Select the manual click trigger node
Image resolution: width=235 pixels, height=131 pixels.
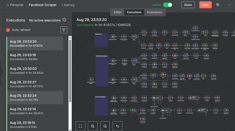click(91, 80)
